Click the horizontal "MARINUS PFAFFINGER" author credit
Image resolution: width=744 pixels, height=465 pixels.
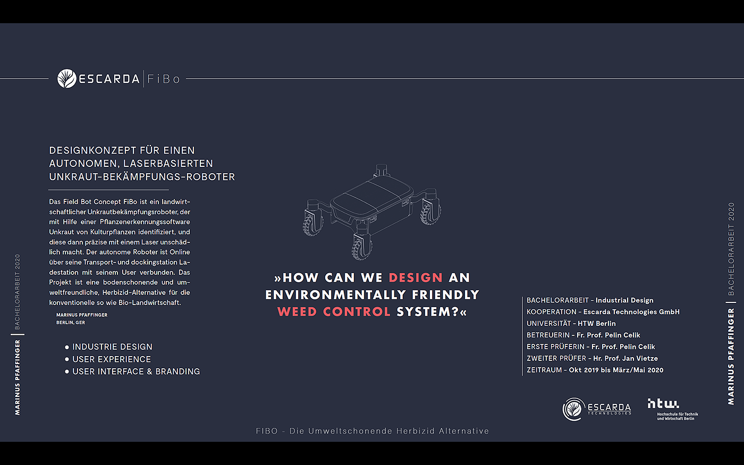click(82, 315)
